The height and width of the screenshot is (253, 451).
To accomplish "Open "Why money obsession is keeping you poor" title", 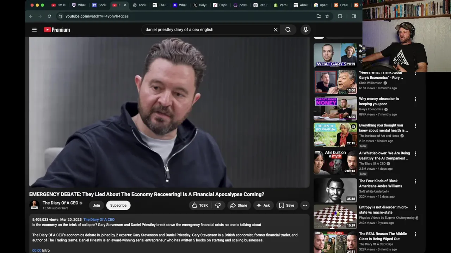I will (379, 101).
